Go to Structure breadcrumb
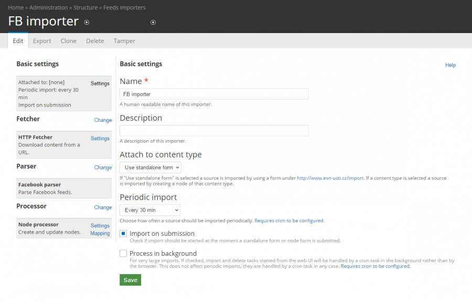This screenshot has height=302, width=472. coord(85,7)
